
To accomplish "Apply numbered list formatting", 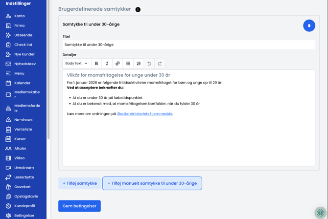I will (x=139, y=64).
